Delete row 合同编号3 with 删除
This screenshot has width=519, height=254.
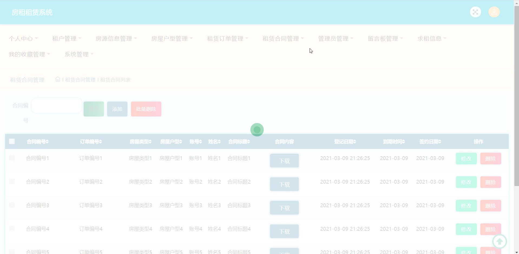tap(491, 206)
